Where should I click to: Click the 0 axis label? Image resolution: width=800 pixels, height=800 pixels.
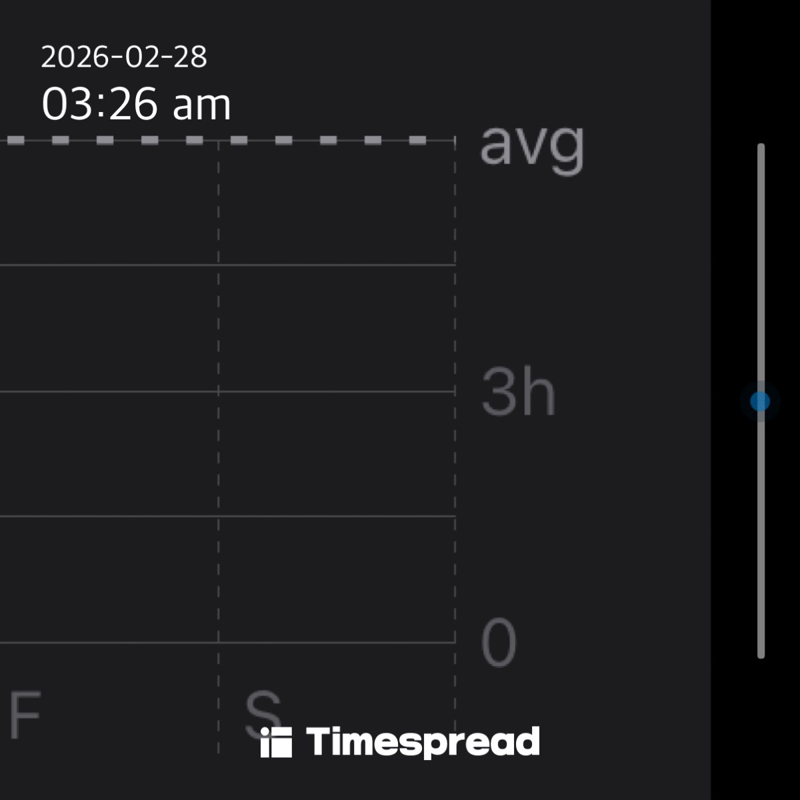[499, 643]
